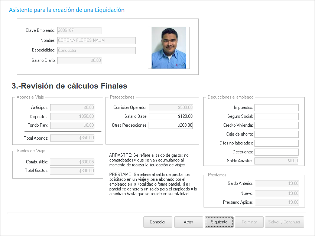Select the Clave Empleado field
315x236 pixels.
point(79,30)
